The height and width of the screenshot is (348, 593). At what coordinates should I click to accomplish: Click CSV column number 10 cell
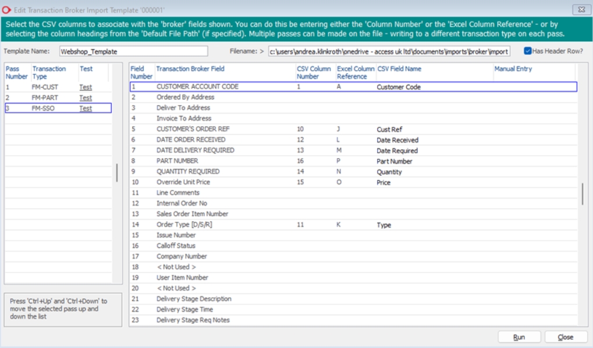click(x=300, y=129)
